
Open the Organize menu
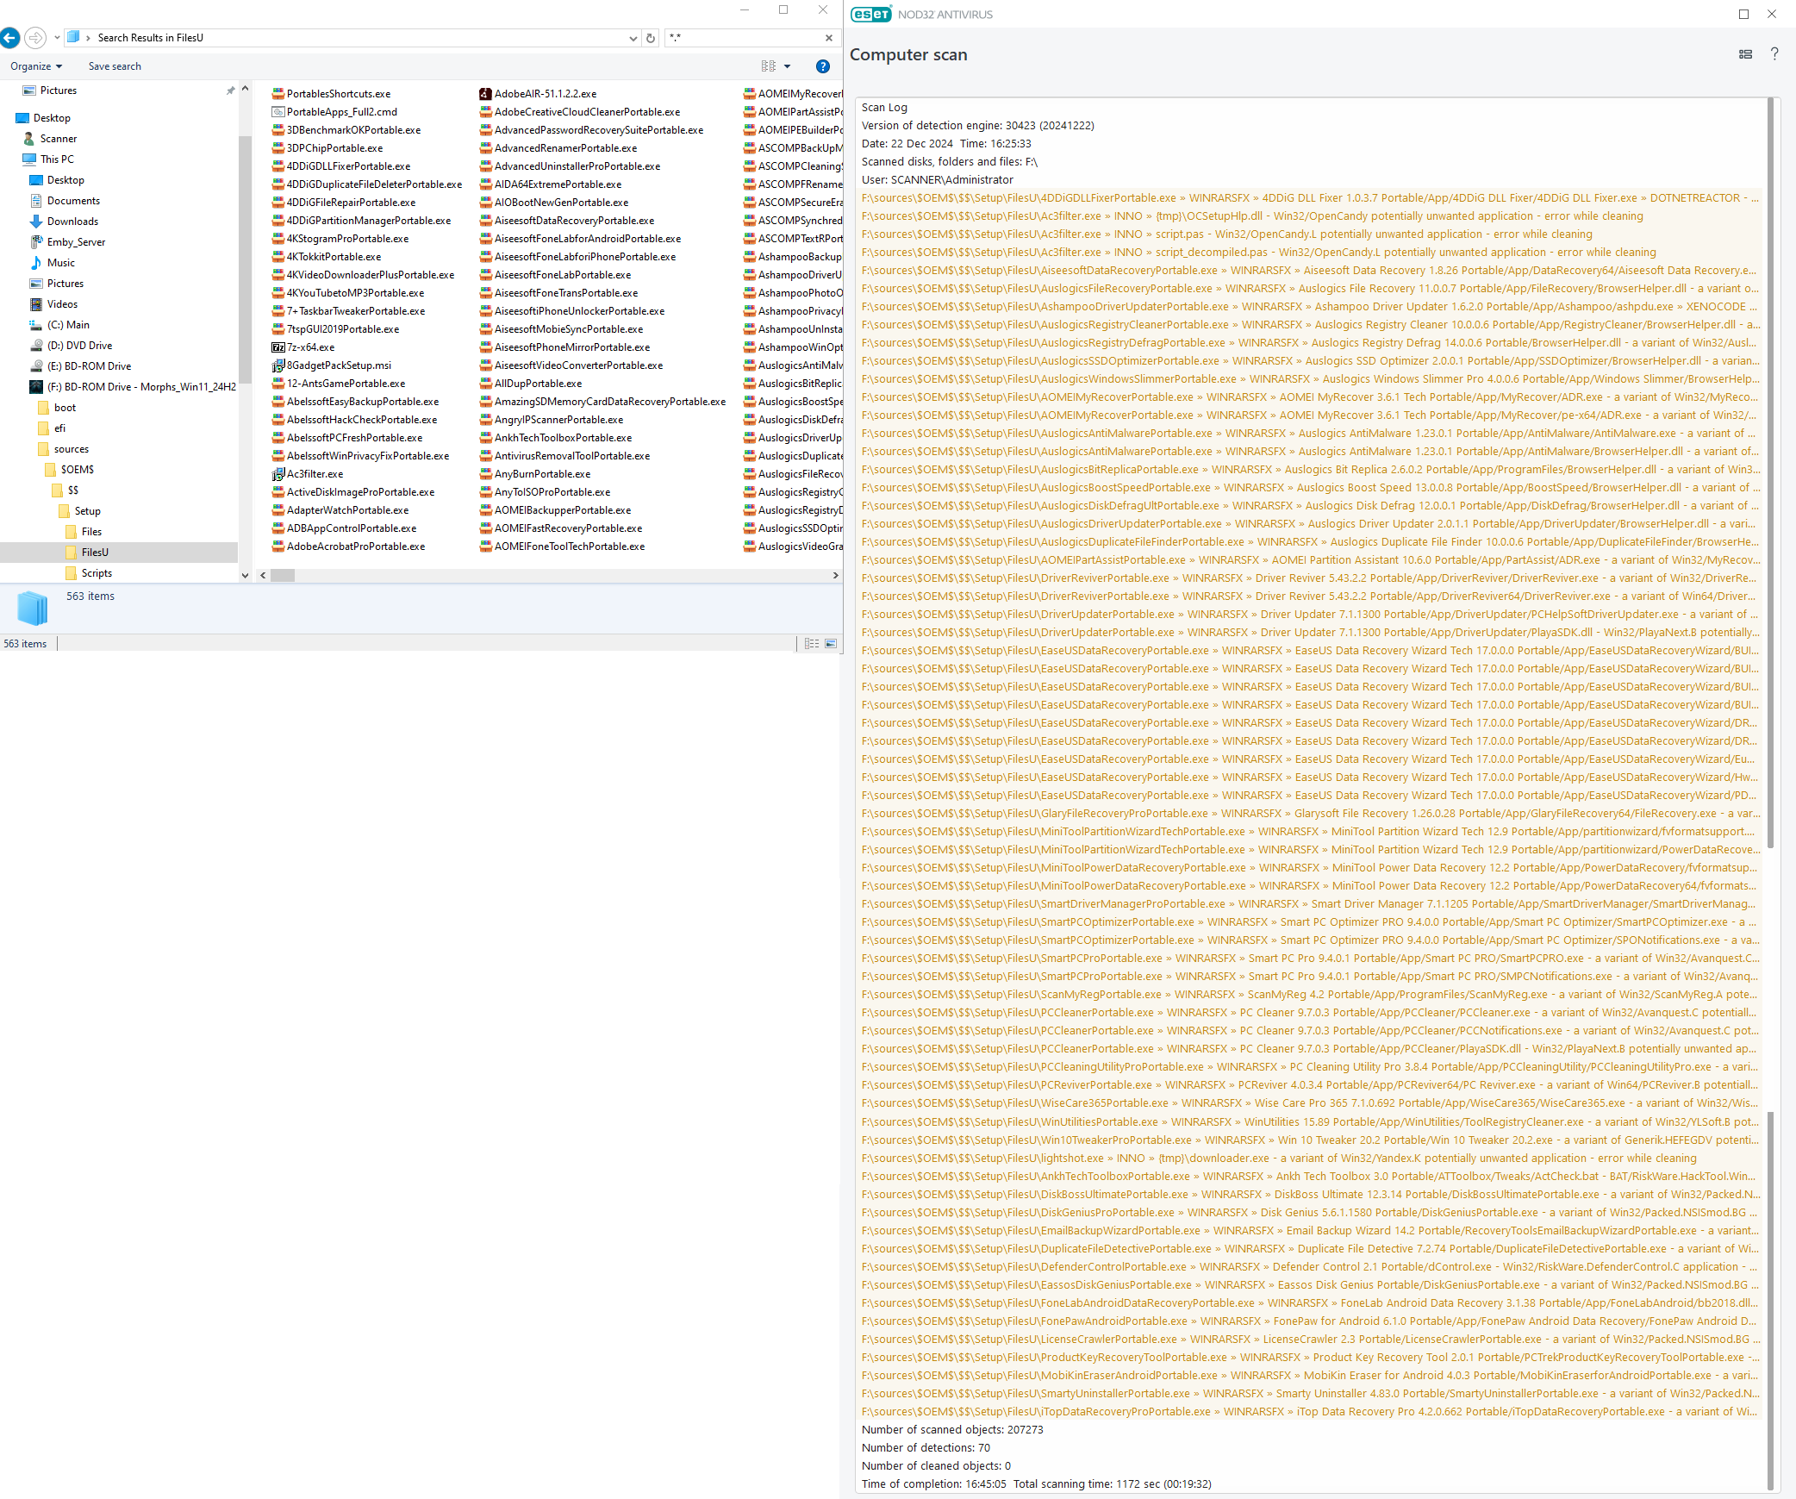36,66
